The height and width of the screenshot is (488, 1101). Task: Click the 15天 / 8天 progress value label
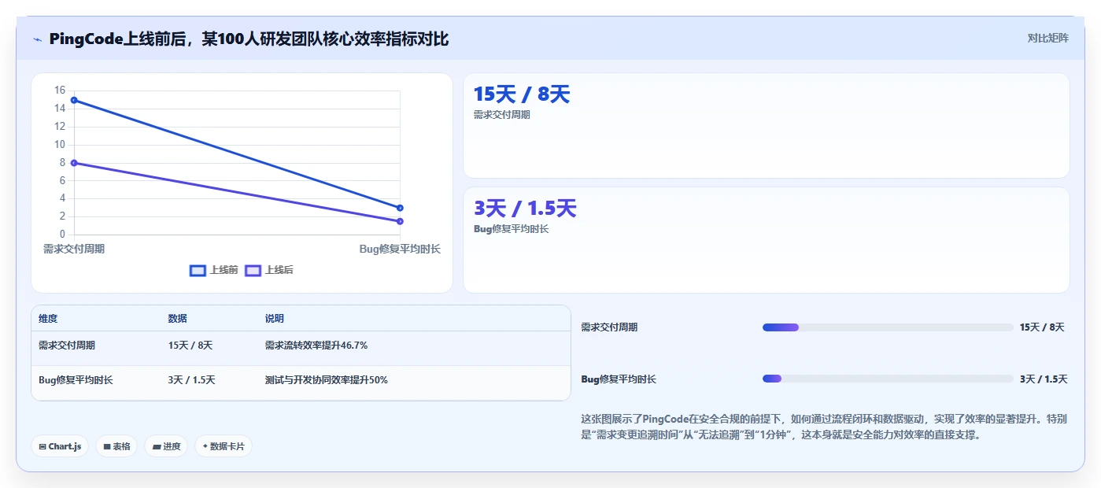pyautogui.click(x=1042, y=327)
